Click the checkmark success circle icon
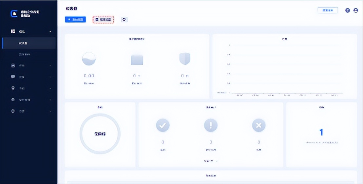 pyautogui.click(x=163, y=125)
